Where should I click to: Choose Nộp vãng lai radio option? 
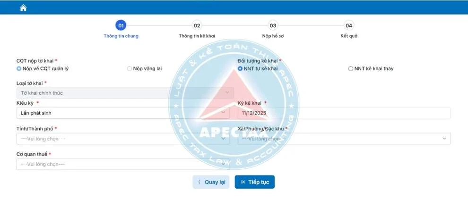tap(129, 69)
